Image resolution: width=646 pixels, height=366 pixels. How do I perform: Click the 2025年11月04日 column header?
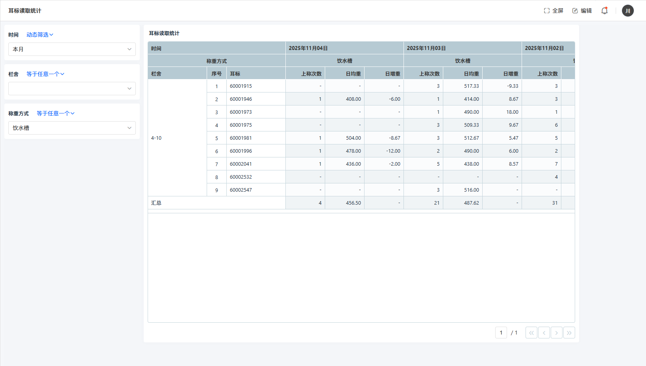click(308, 48)
